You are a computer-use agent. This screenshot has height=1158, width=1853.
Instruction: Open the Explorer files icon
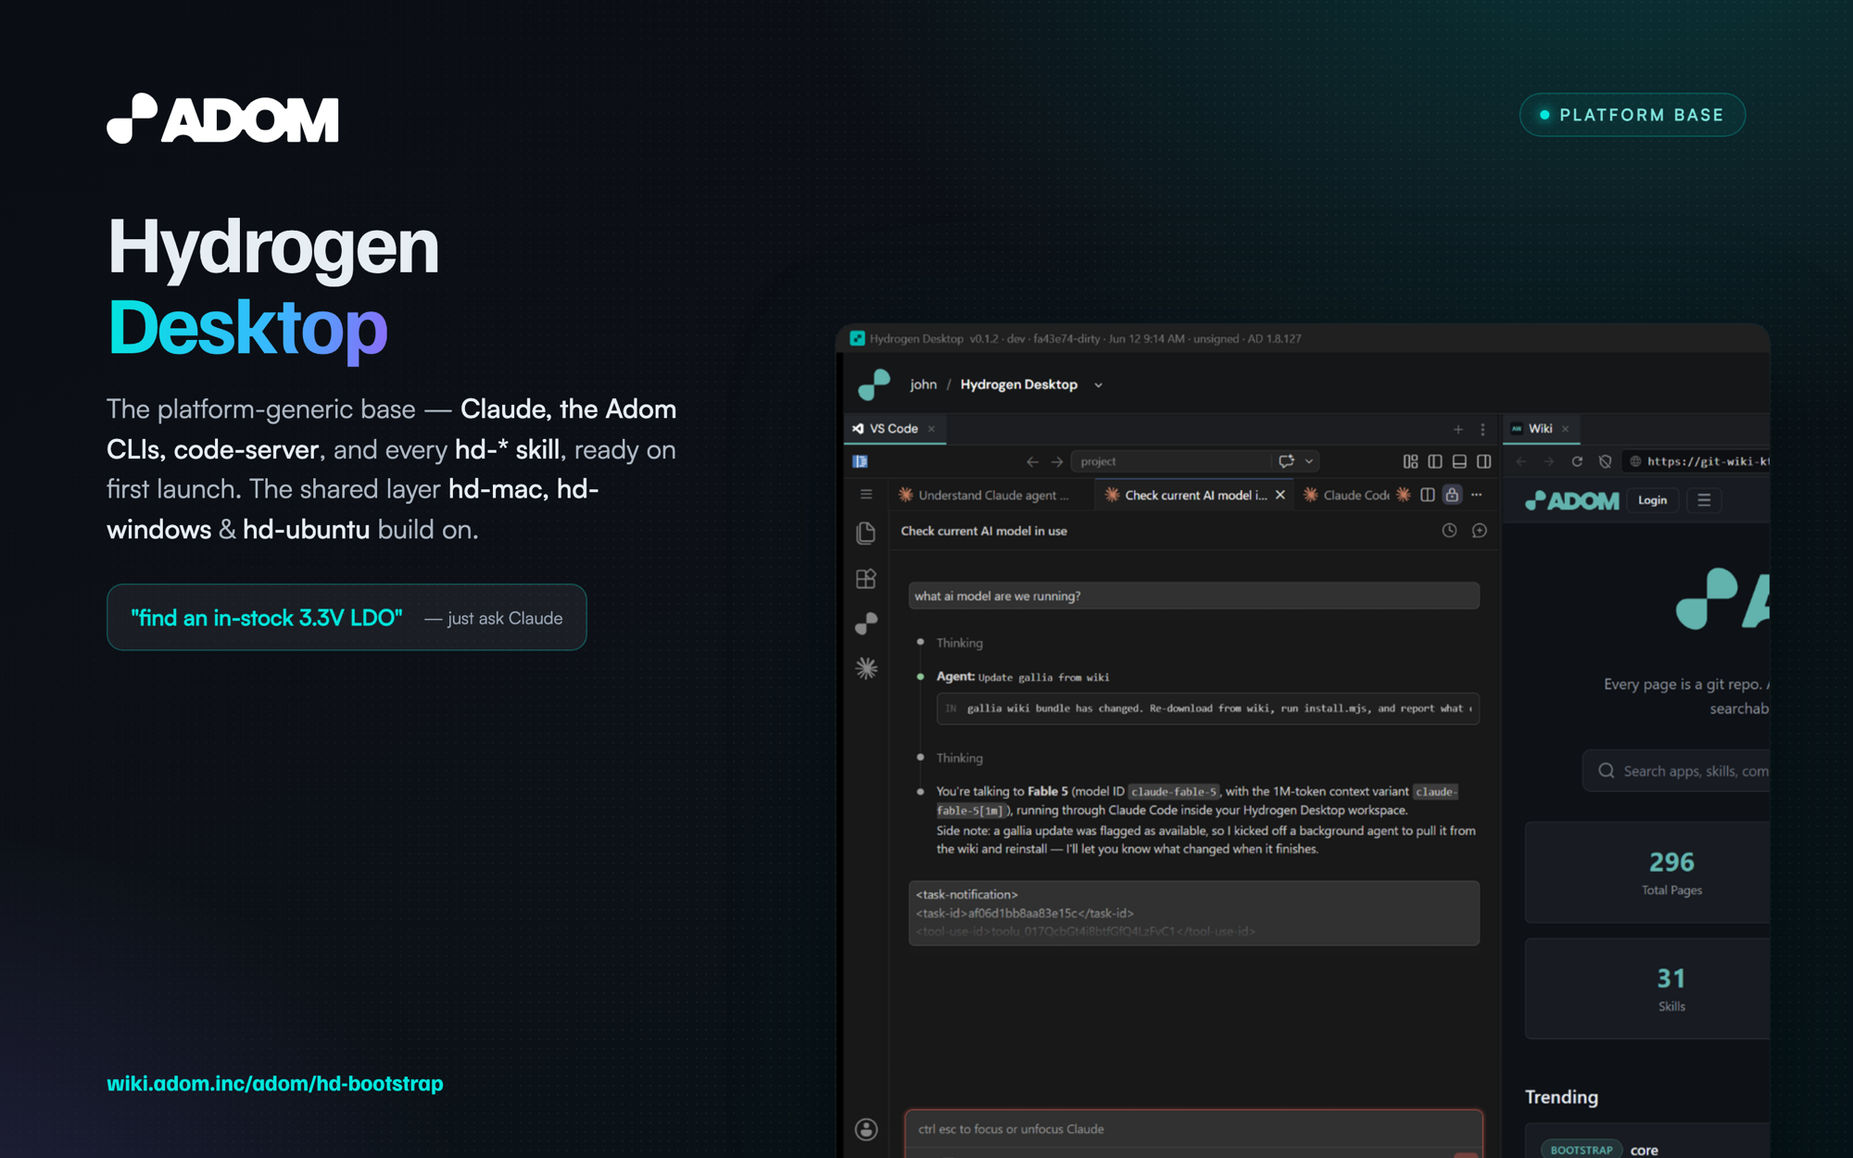click(x=866, y=533)
